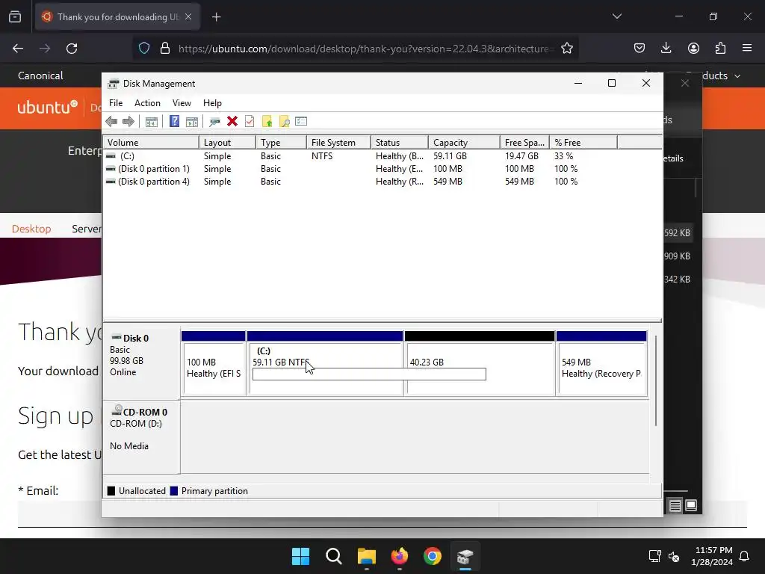Open File Explorer from taskbar

coord(366,556)
